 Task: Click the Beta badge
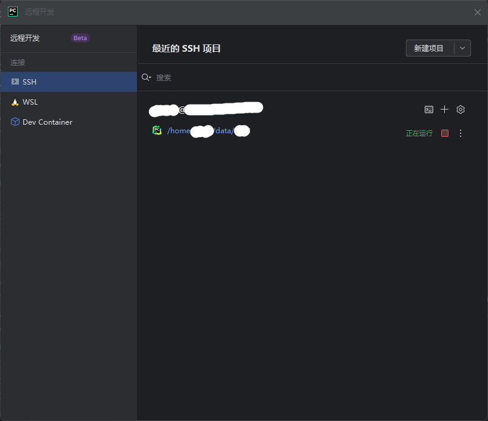pos(80,38)
